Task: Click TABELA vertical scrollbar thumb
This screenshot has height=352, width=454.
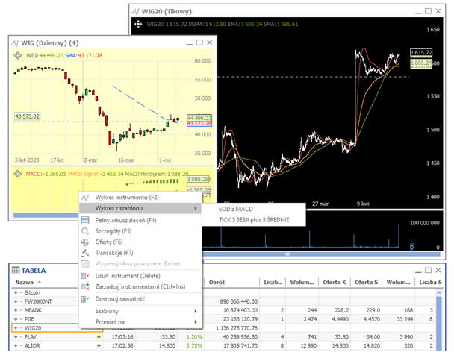Action: pos(439,322)
